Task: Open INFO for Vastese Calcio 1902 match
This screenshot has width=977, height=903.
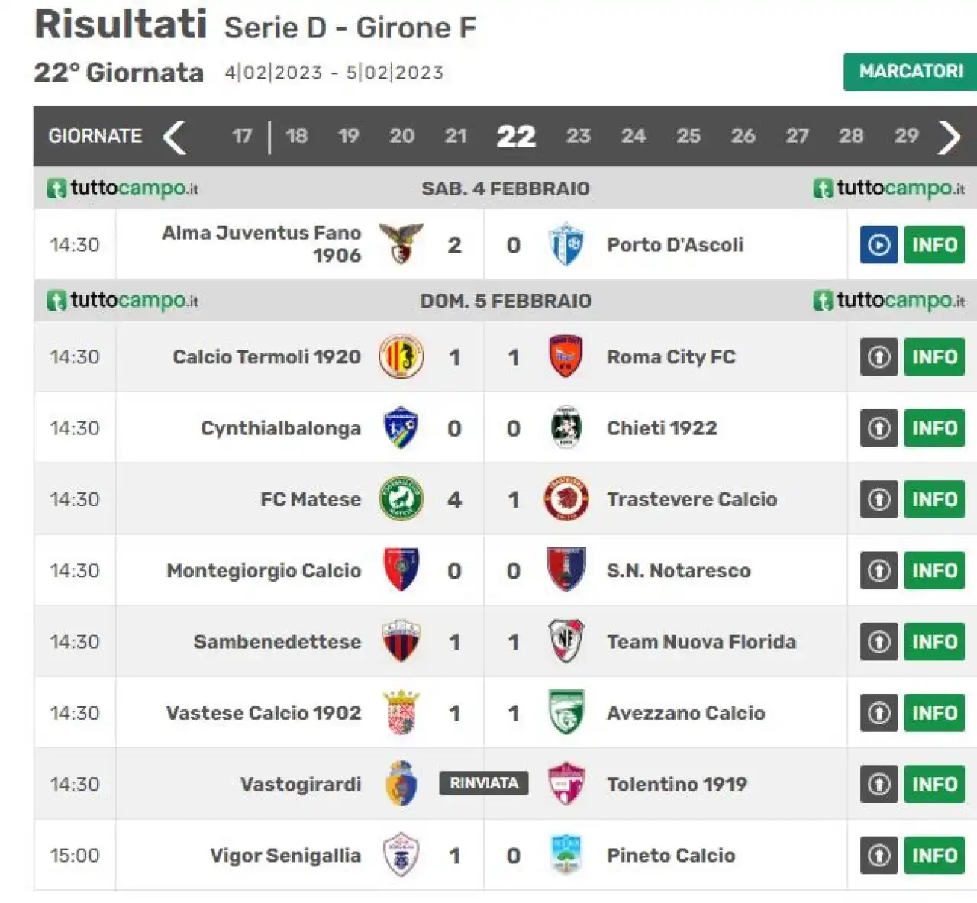Action: point(934,713)
